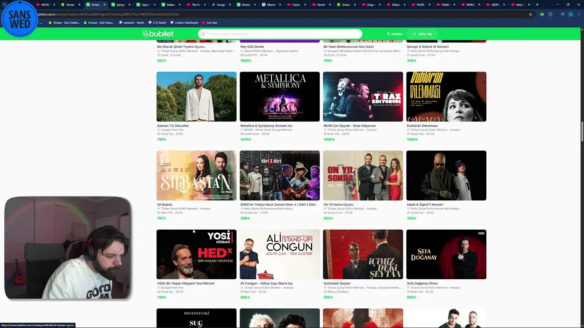The image size is (584, 328).
Task: Click the Sefa Doğanay poster image
Action: 446,254
